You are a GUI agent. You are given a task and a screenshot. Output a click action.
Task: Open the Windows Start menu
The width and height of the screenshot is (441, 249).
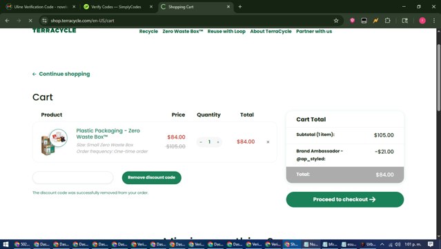6,244
